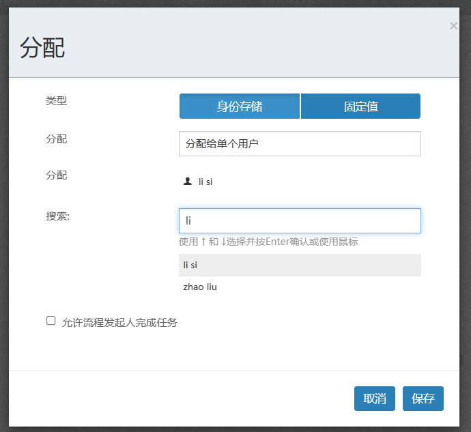Click the 允许流程发起人完成任务 label text
471x432 pixels.
(119, 323)
